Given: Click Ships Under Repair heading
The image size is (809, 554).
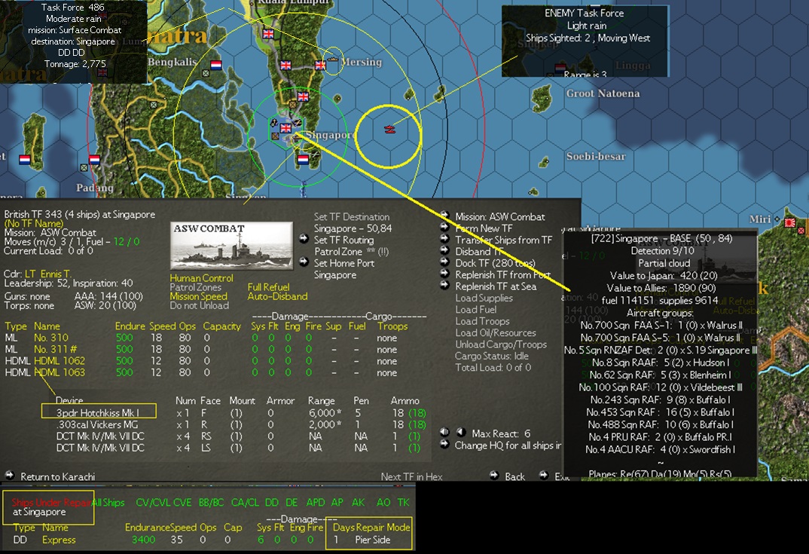Looking at the screenshot, I should [x=51, y=503].
